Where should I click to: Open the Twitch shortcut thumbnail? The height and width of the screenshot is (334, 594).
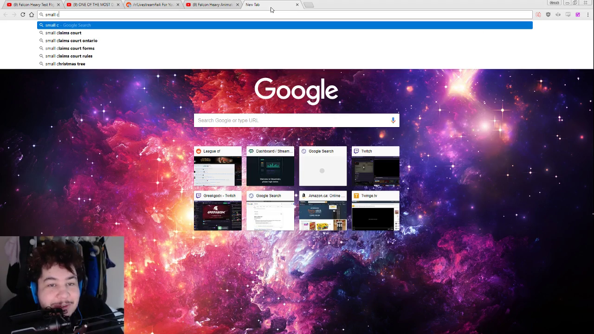tap(375, 167)
